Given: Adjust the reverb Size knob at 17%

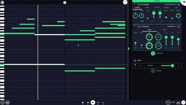Looking at the screenshot, I should click(x=149, y=37).
